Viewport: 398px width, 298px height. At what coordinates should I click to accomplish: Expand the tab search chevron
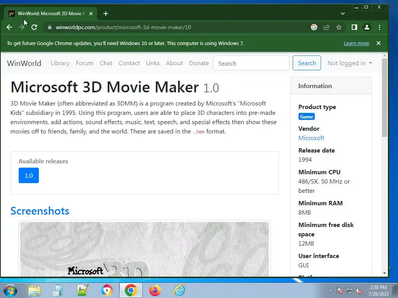coord(343,14)
